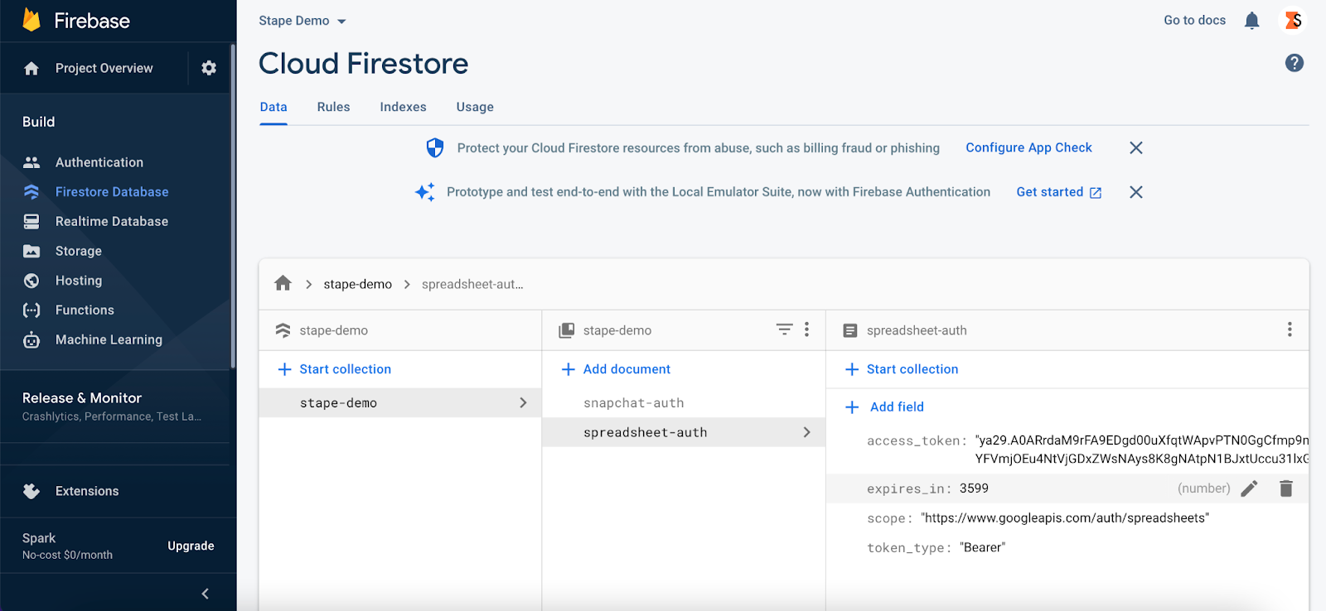1326x611 pixels.
Task: Click the access_token field value
Action: (1142, 450)
